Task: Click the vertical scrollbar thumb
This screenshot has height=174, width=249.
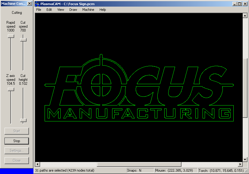Action: (x=245, y=88)
